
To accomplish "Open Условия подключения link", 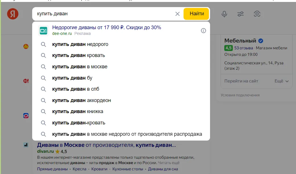I will [240, 95].
